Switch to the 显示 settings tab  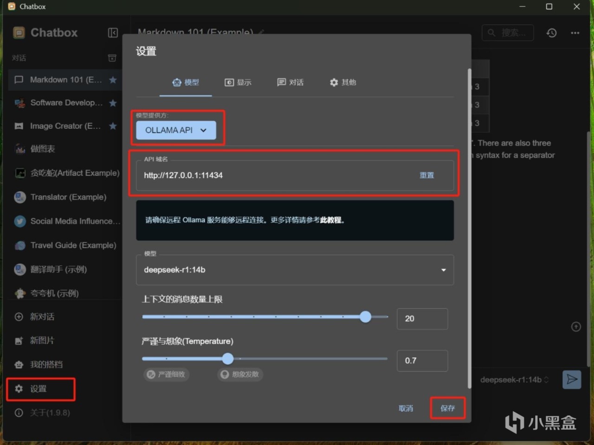pyautogui.click(x=238, y=82)
